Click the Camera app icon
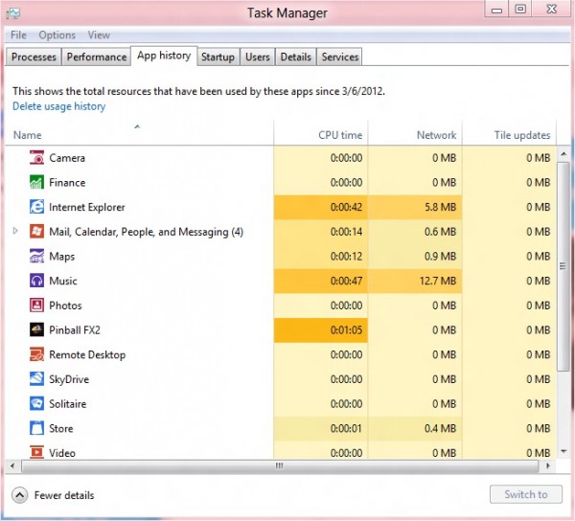Viewport: 575px width, 521px height. tap(36, 158)
